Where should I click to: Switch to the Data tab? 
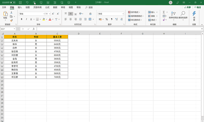[55, 7]
